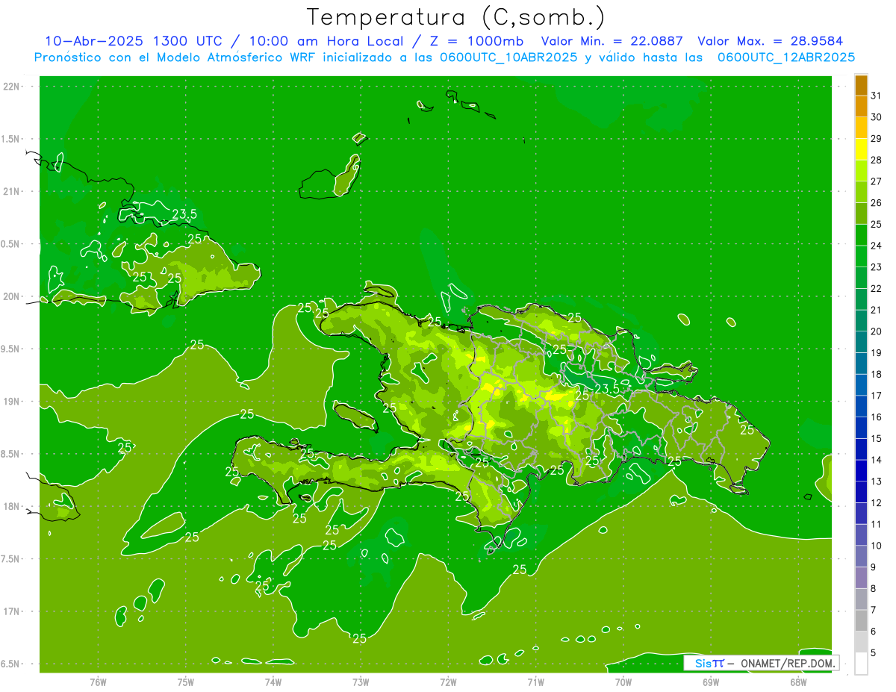
Task: Select the "Z = 1000mb" level text
Action: pos(473,41)
